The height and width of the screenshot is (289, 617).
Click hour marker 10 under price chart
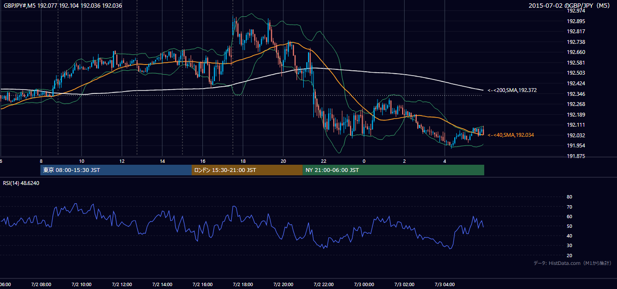coord(82,161)
